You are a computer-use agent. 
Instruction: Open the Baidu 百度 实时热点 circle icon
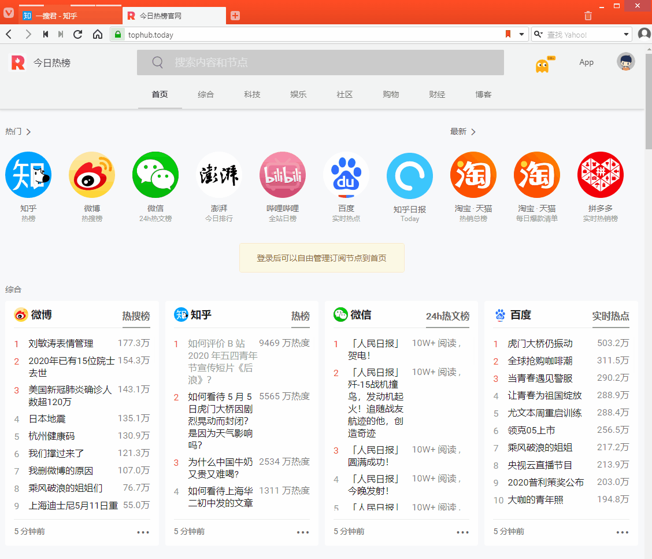tap(346, 175)
